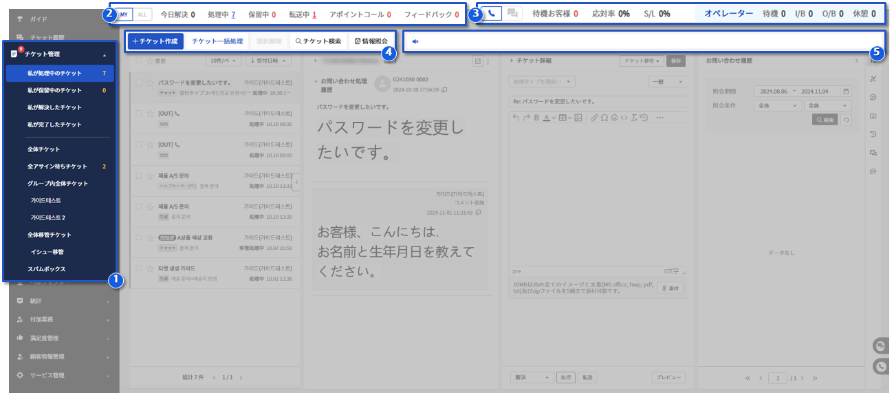Open the emoji picker in the editor toolbar
This screenshot has height=393, width=894.
tap(614, 118)
